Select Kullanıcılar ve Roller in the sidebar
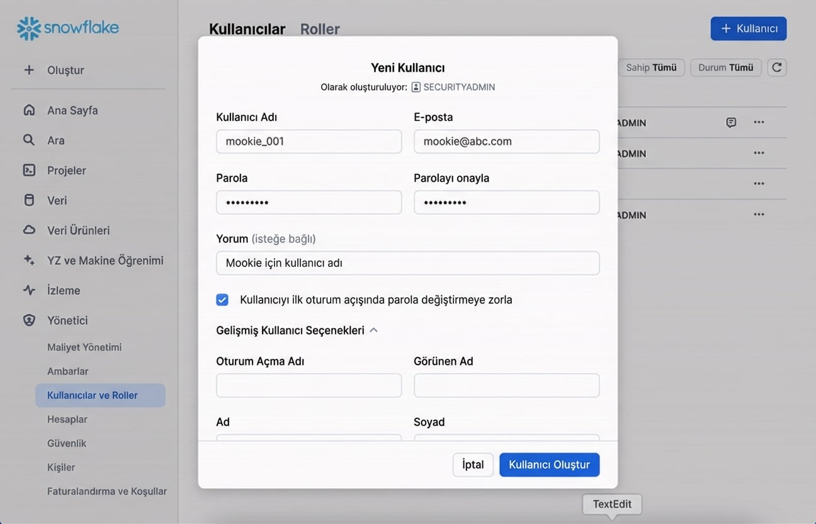Image resolution: width=816 pixels, height=524 pixels. click(x=93, y=395)
